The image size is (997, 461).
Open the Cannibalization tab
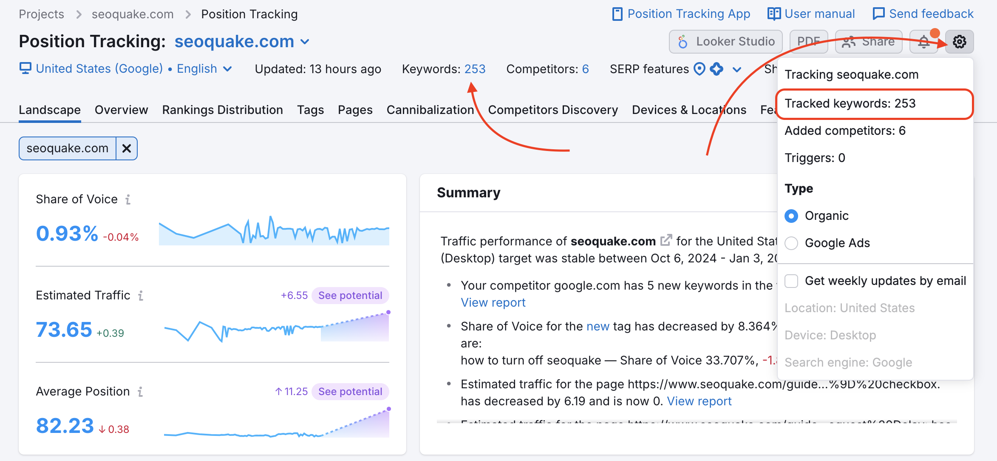pos(430,110)
